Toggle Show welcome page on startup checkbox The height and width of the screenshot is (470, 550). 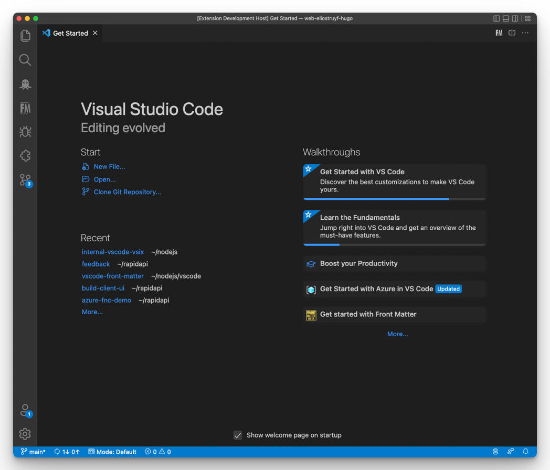(x=238, y=435)
